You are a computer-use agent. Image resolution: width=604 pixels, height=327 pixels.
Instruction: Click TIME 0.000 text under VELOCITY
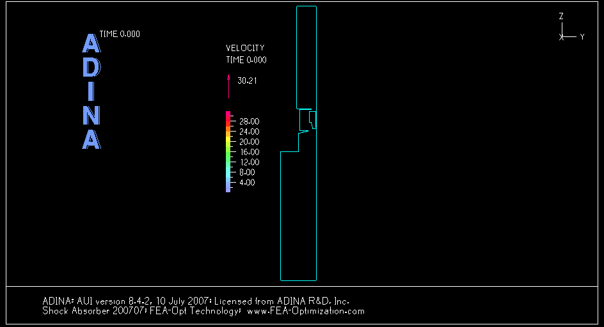[x=246, y=60]
